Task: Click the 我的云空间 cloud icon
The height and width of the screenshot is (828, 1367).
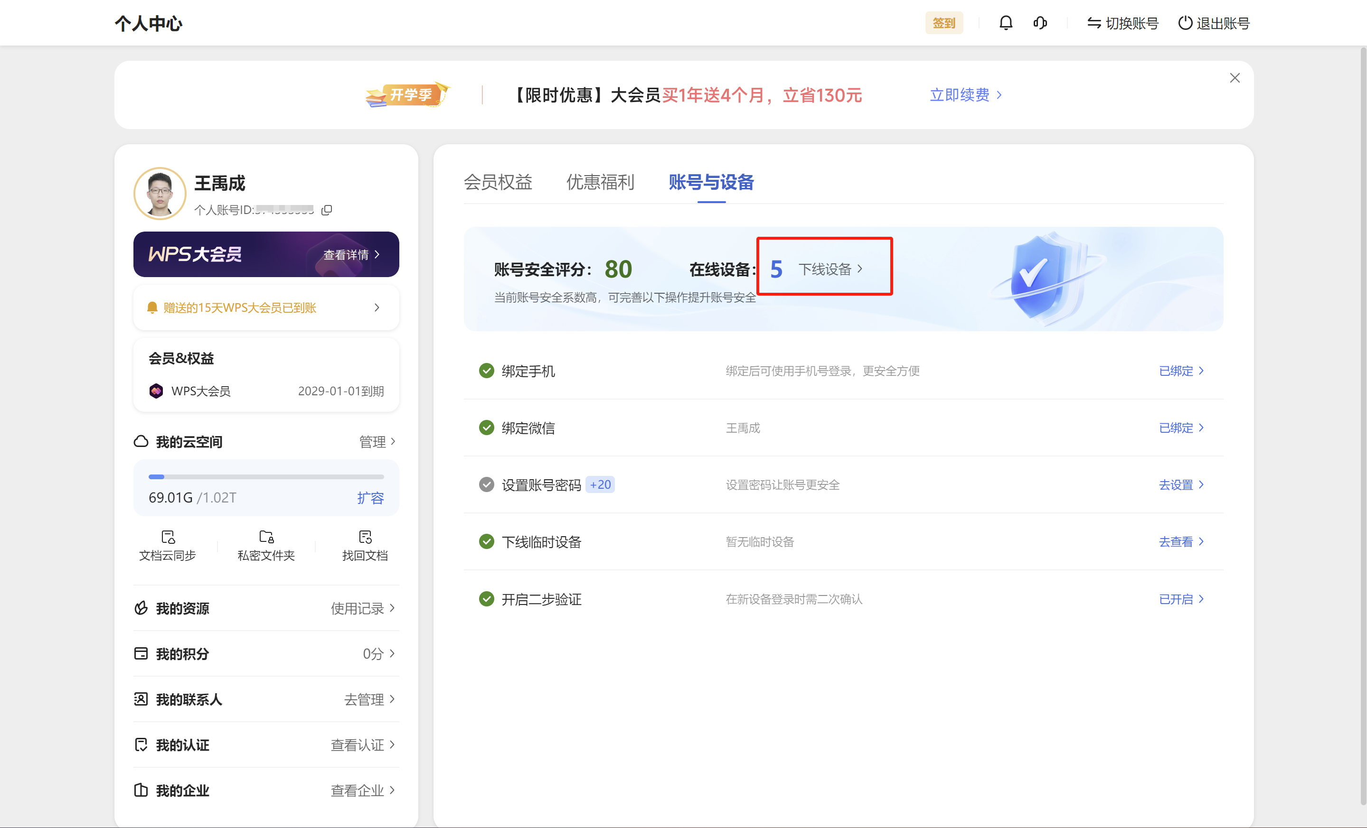Action: [141, 441]
